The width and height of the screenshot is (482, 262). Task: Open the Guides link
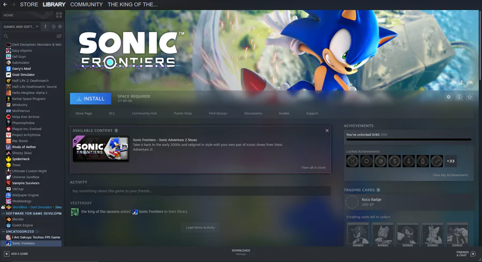coord(284,113)
